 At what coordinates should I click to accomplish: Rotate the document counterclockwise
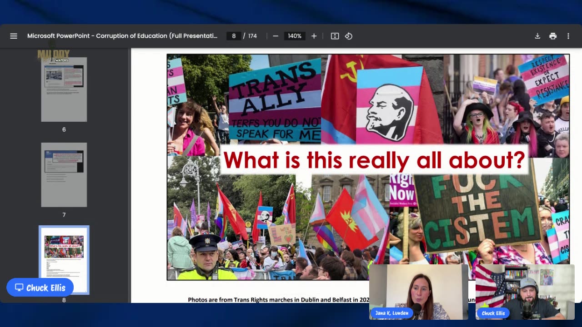point(349,36)
